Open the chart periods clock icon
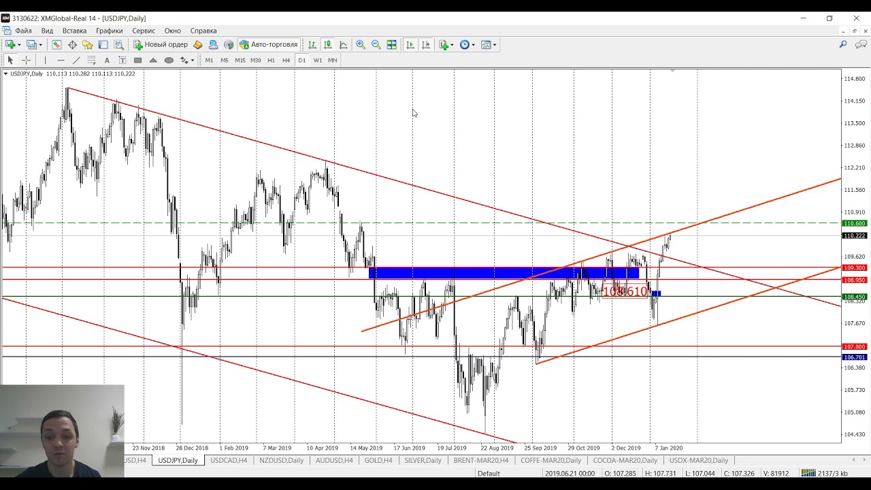Viewport: 871px width, 490px height. 465,44
